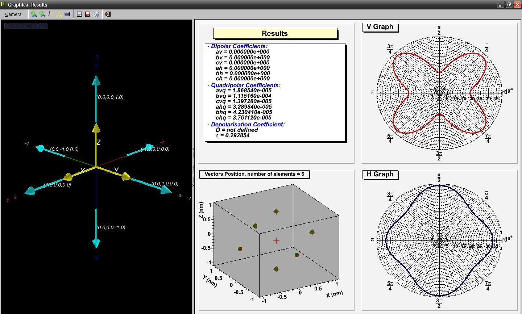The height and width of the screenshot is (314, 522).
Task: Click the (0.0,0.0,1.0) vector label
Action: [110, 97]
